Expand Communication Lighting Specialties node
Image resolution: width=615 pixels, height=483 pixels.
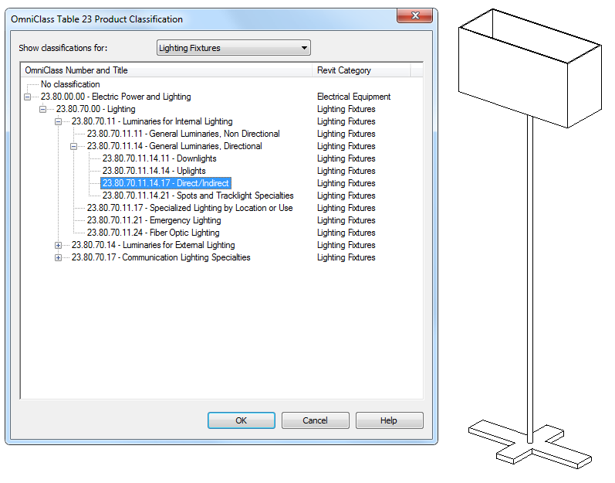(58, 257)
